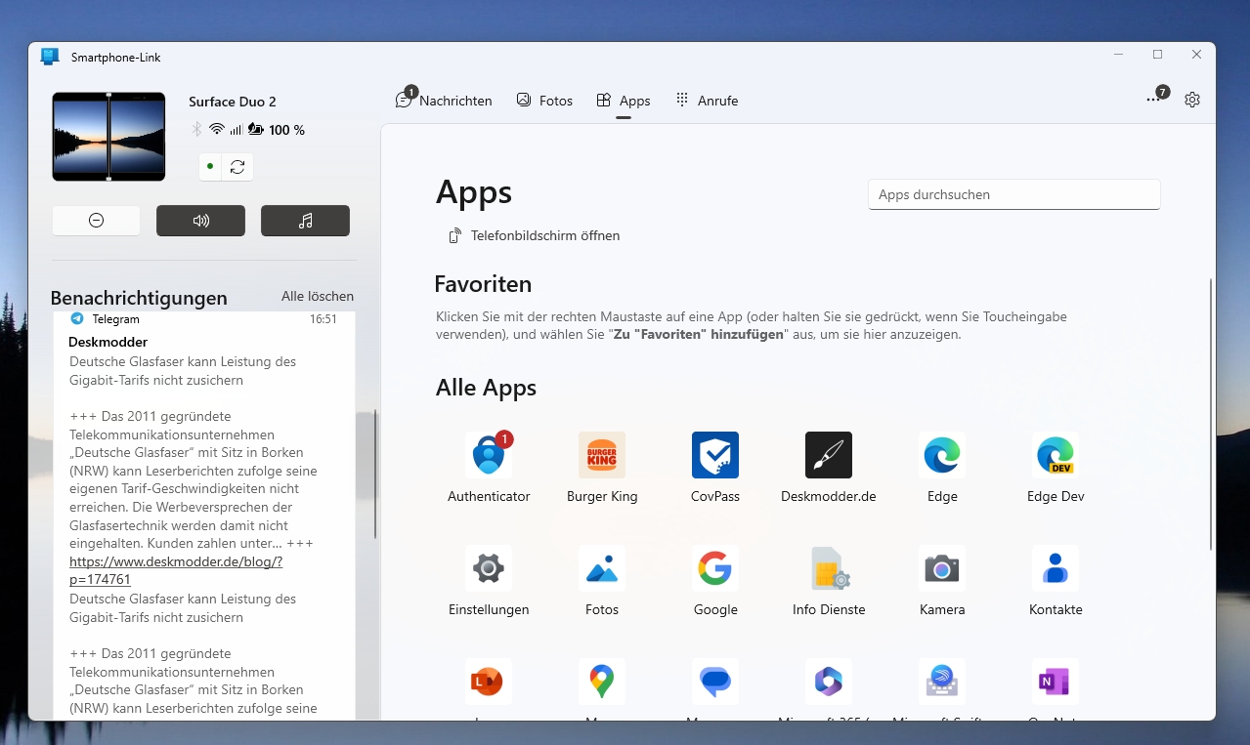Open the Microsoft 365 app icon
The width and height of the screenshot is (1250, 745).
point(829,682)
